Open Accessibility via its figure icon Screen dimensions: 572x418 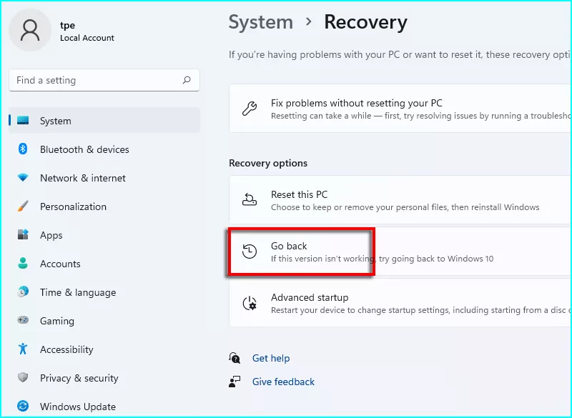[x=23, y=349]
